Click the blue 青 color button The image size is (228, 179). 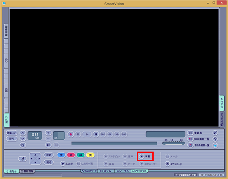click(x=61, y=155)
